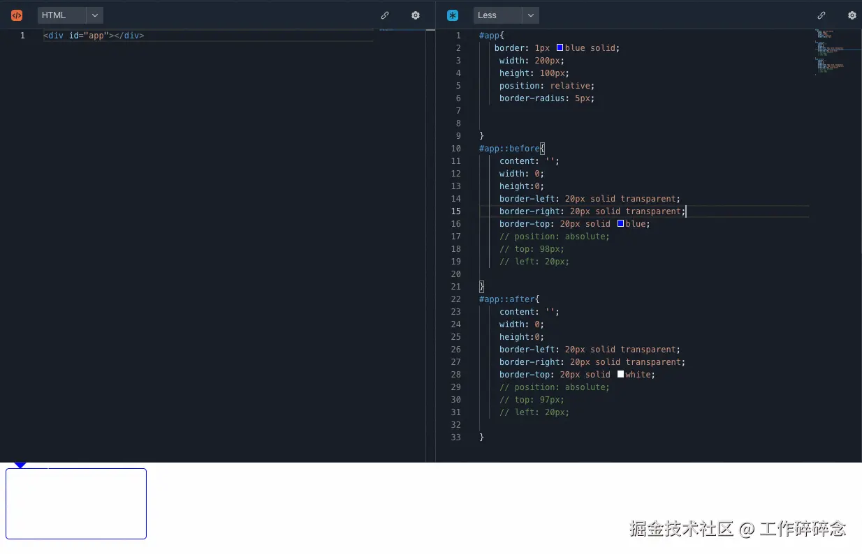The height and width of the screenshot is (554, 862).
Task: Open the Less panel settings gear
Action: click(852, 15)
